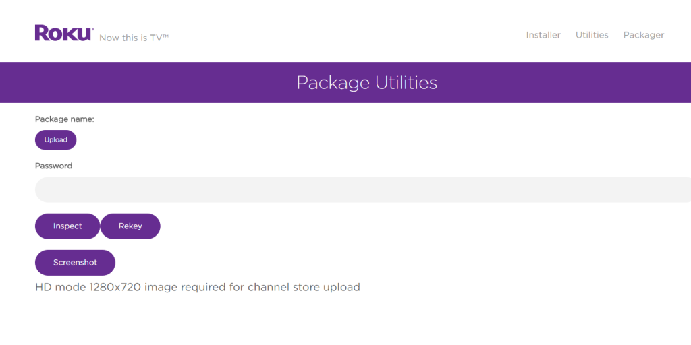Open the Installer page link
The image size is (691, 345).
(x=543, y=35)
